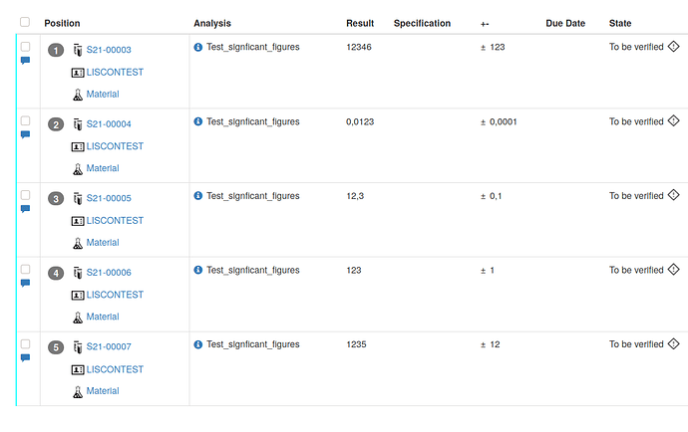Select the row checkbox for S21-00007
This screenshot has height=432, width=688.
pos(26,343)
